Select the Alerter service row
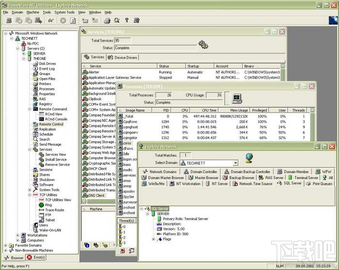The height and width of the screenshot is (270, 339). [x=181, y=72]
